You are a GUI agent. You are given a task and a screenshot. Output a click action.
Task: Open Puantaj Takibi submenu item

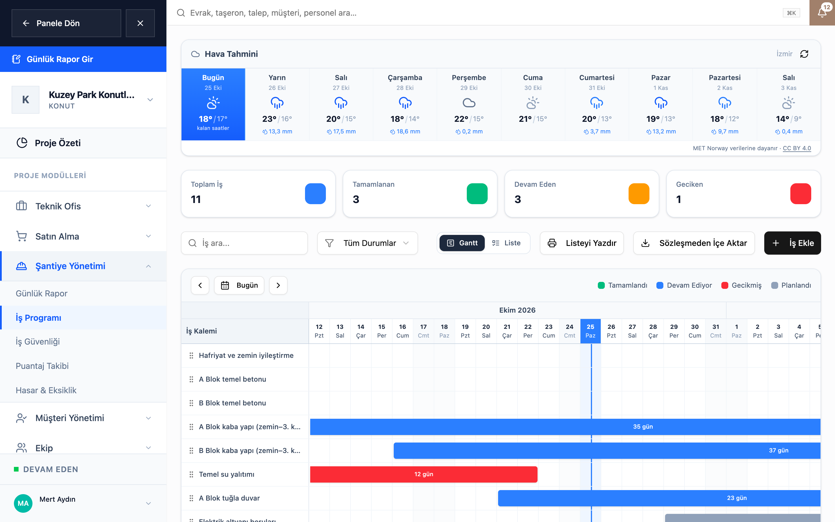83,366
